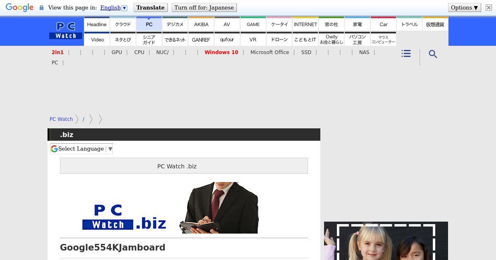Switch to the GAME tab

coord(253,24)
